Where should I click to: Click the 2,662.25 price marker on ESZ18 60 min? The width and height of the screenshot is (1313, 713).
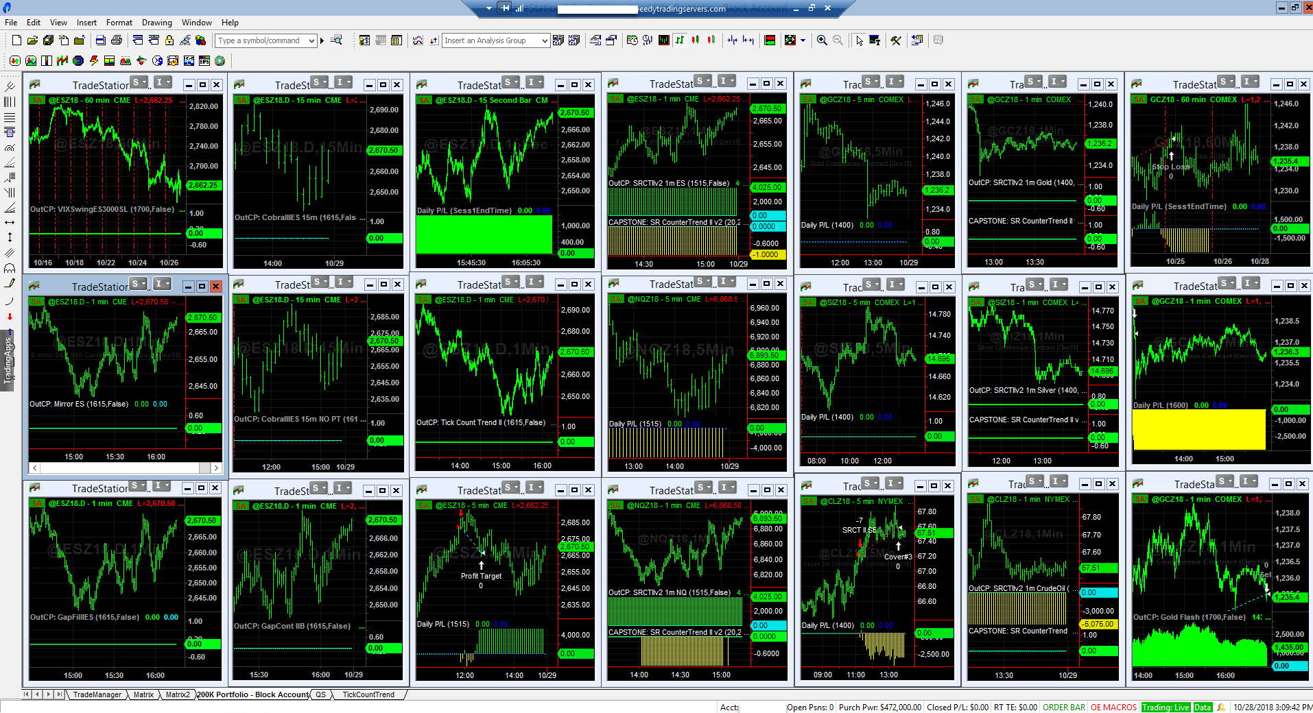[x=203, y=185]
